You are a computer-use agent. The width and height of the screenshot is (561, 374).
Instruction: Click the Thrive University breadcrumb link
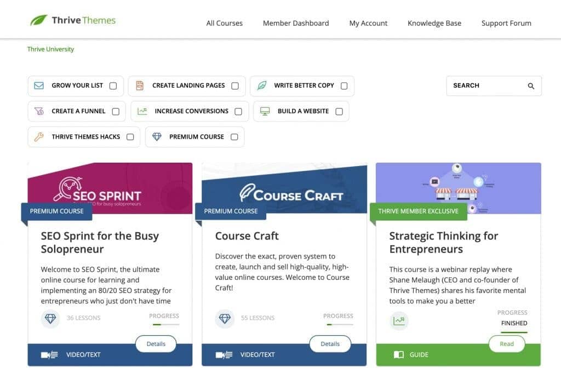(50, 49)
